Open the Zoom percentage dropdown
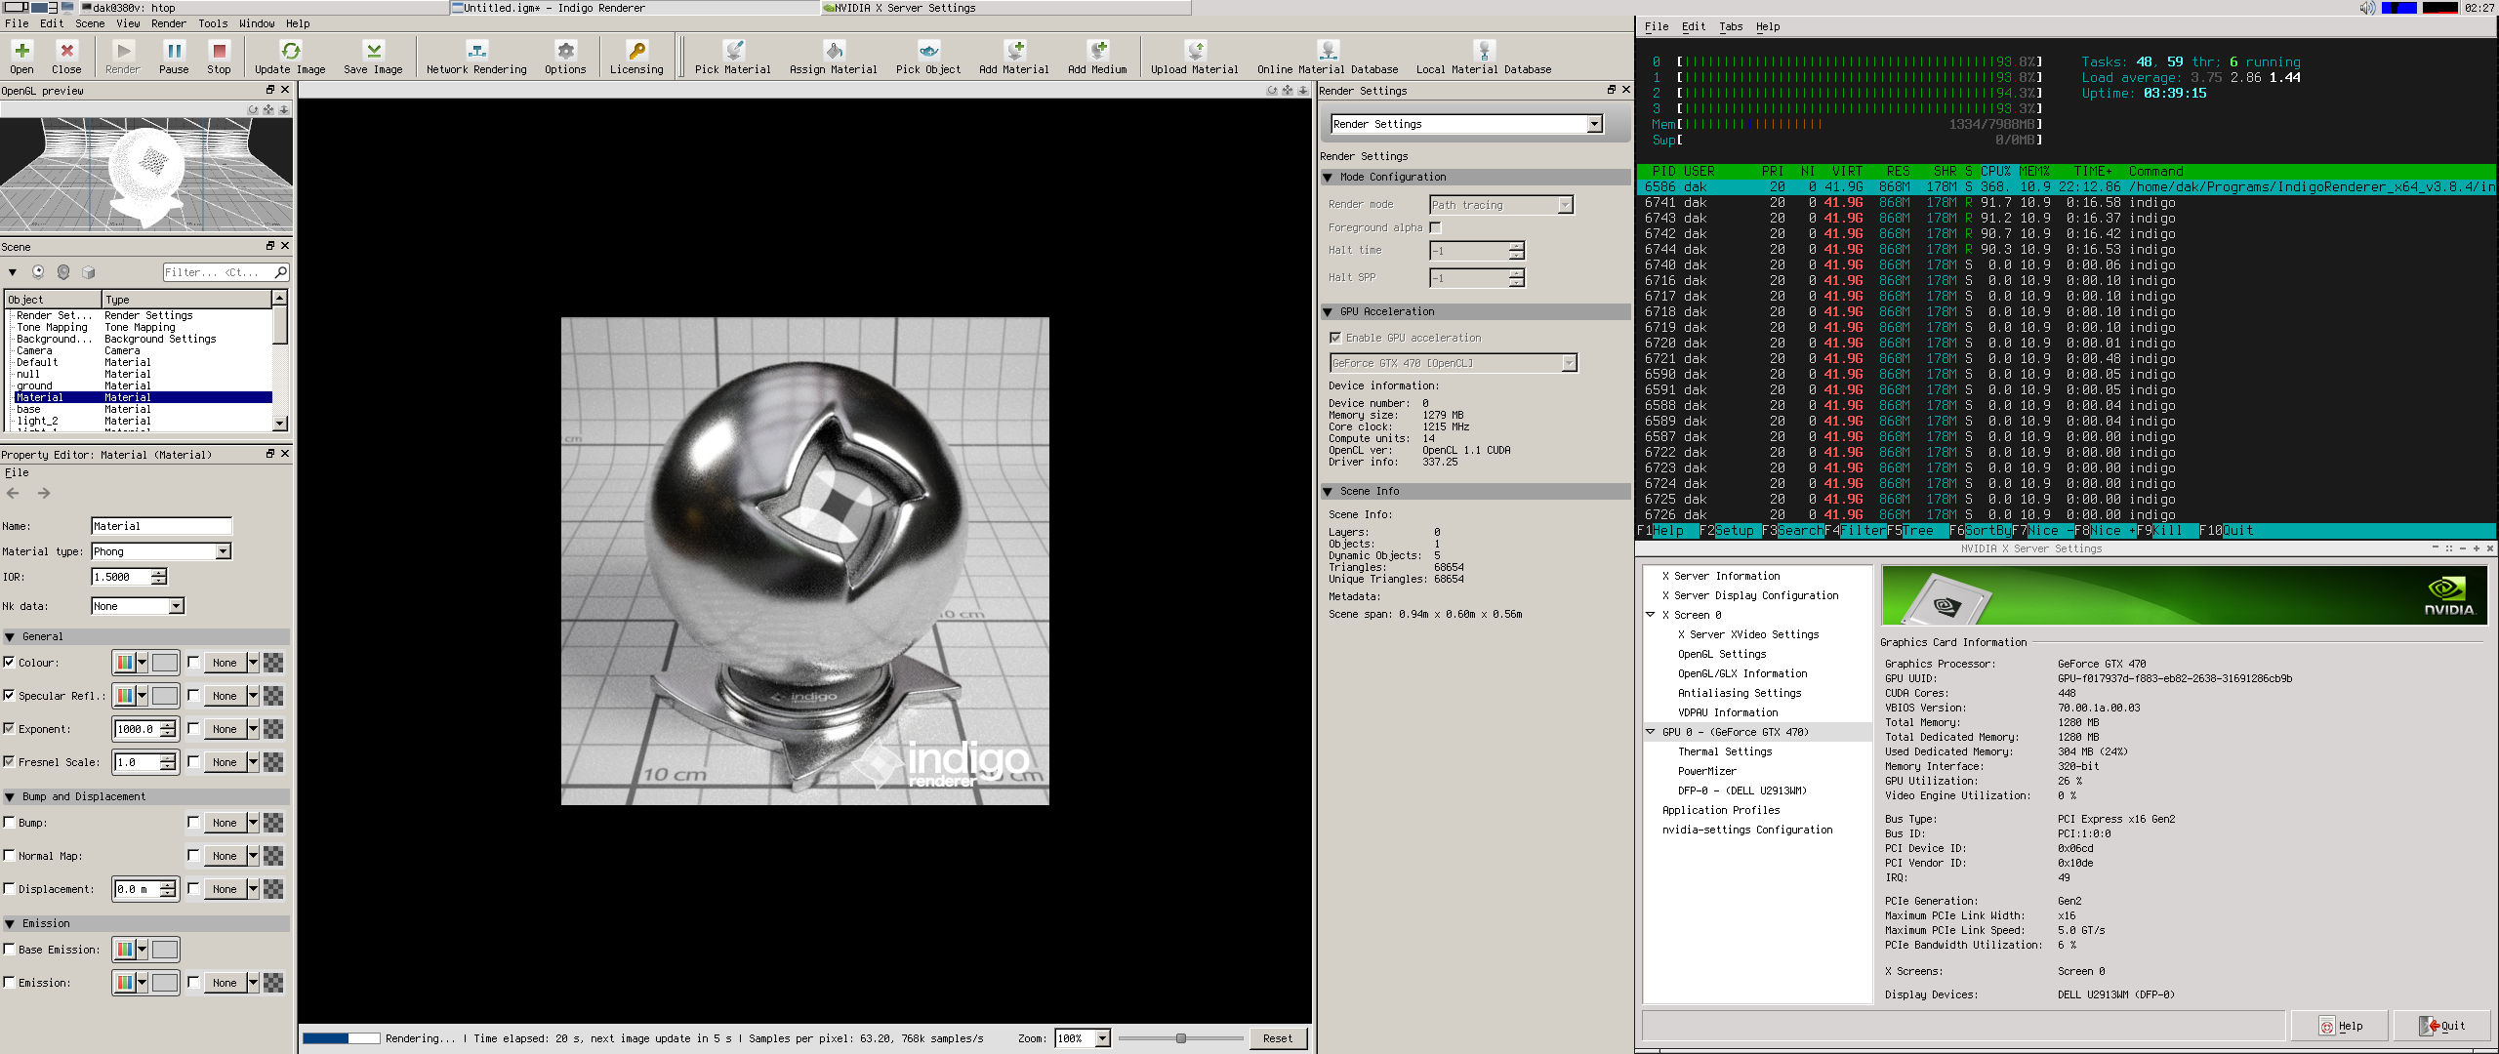This screenshot has width=2499, height=1054. click(x=1102, y=1038)
